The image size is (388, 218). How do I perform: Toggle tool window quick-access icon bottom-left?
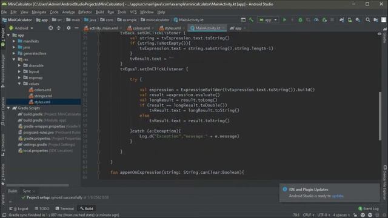(x=4, y=215)
